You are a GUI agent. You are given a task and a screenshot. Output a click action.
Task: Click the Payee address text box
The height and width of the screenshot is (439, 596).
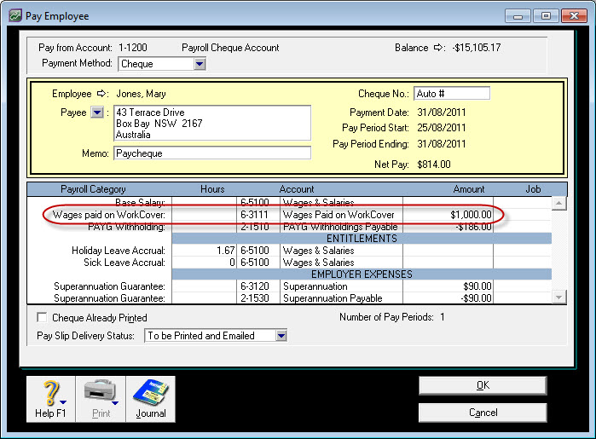point(211,124)
